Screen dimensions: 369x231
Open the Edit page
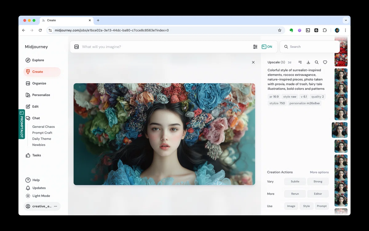coord(32,107)
